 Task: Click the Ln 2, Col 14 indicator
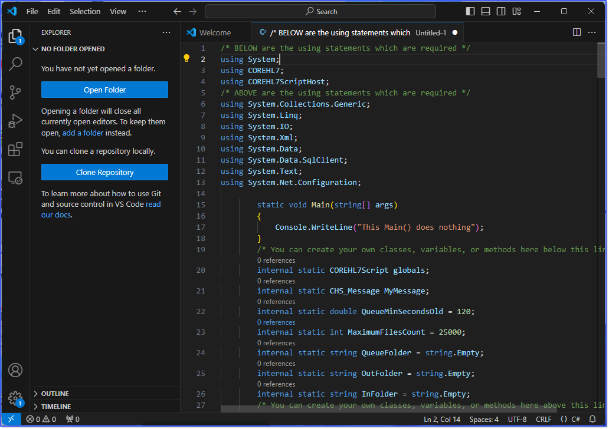coord(442,420)
